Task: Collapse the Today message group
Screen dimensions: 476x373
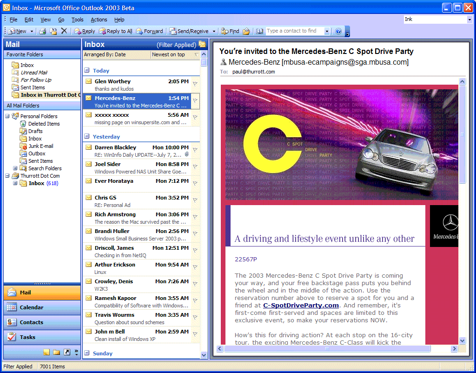Action: pyautogui.click(x=87, y=70)
